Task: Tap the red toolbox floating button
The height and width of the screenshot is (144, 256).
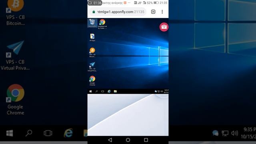Action: coord(164,27)
